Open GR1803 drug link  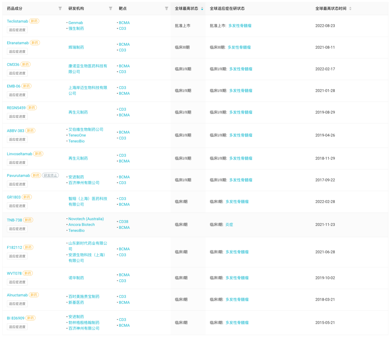pyautogui.click(x=14, y=197)
